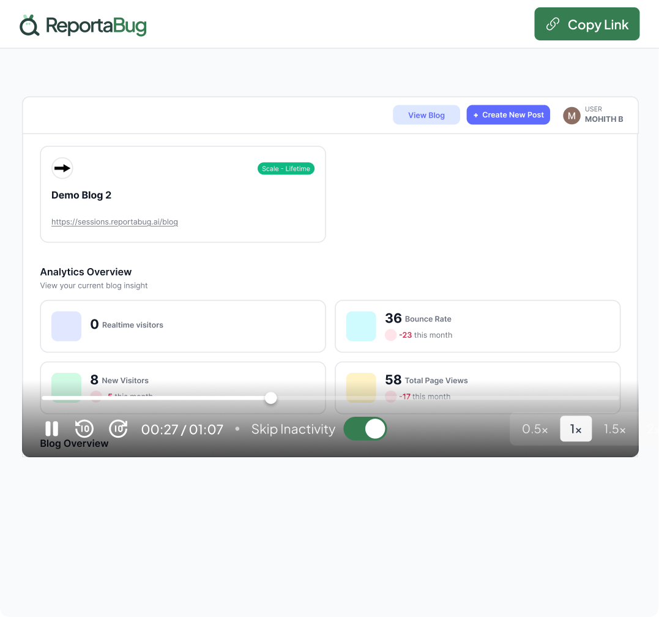This screenshot has width=659, height=617.
Task: Pause the session replay
Action: 52,429
